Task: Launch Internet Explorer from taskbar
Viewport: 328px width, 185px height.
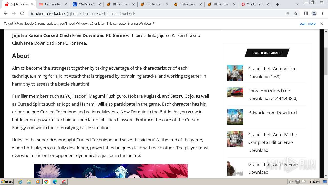Action: tap(20, 182)
